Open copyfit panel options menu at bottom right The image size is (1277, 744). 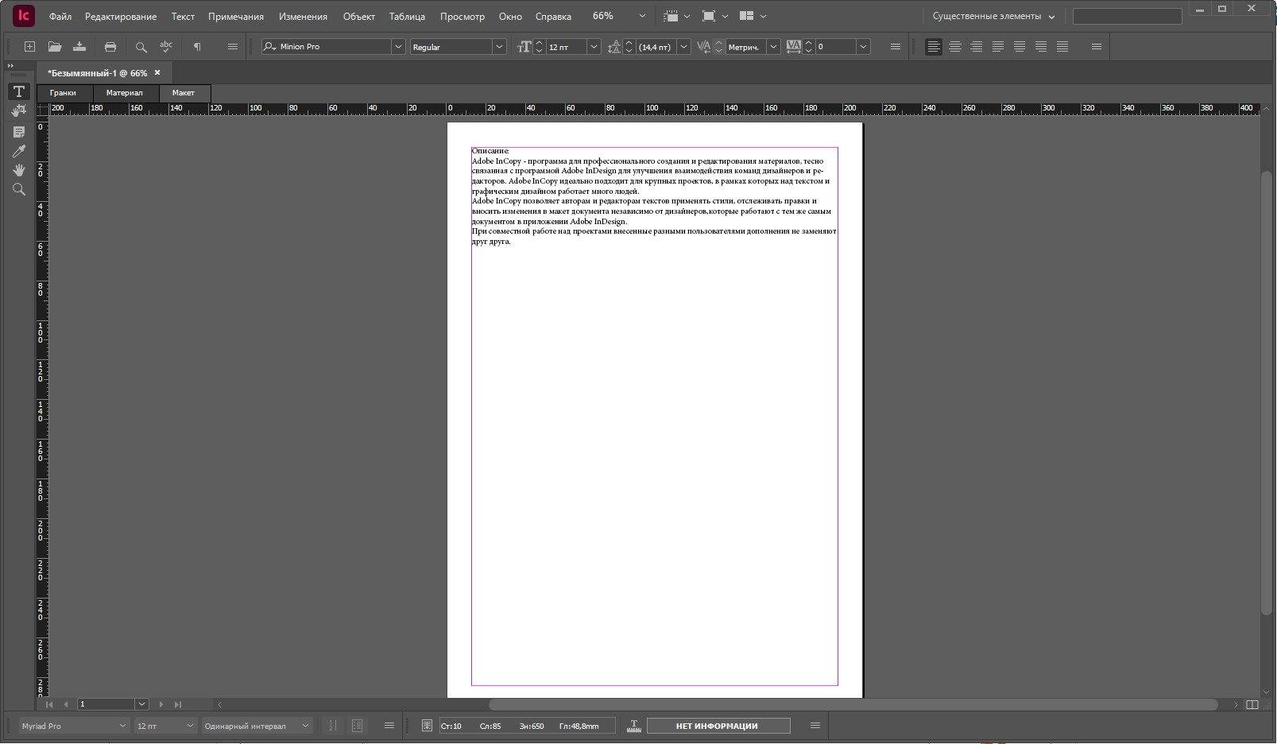[815, 726]
